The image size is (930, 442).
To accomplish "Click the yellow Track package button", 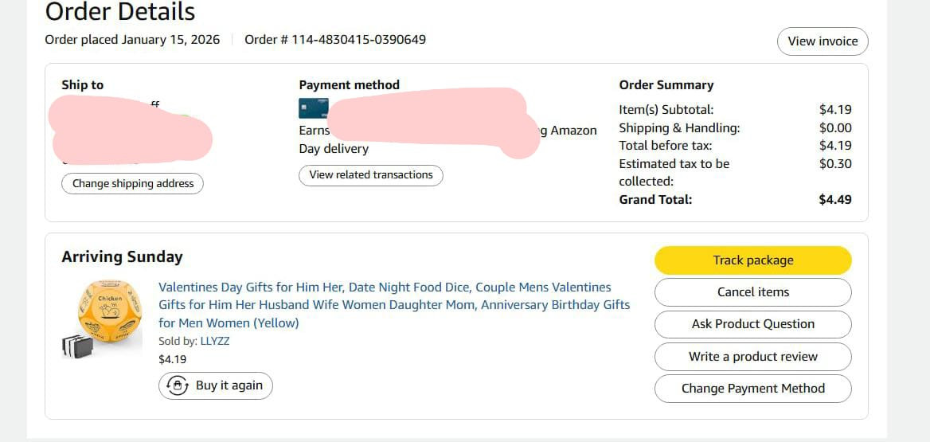I will click(x=752, y=260).
